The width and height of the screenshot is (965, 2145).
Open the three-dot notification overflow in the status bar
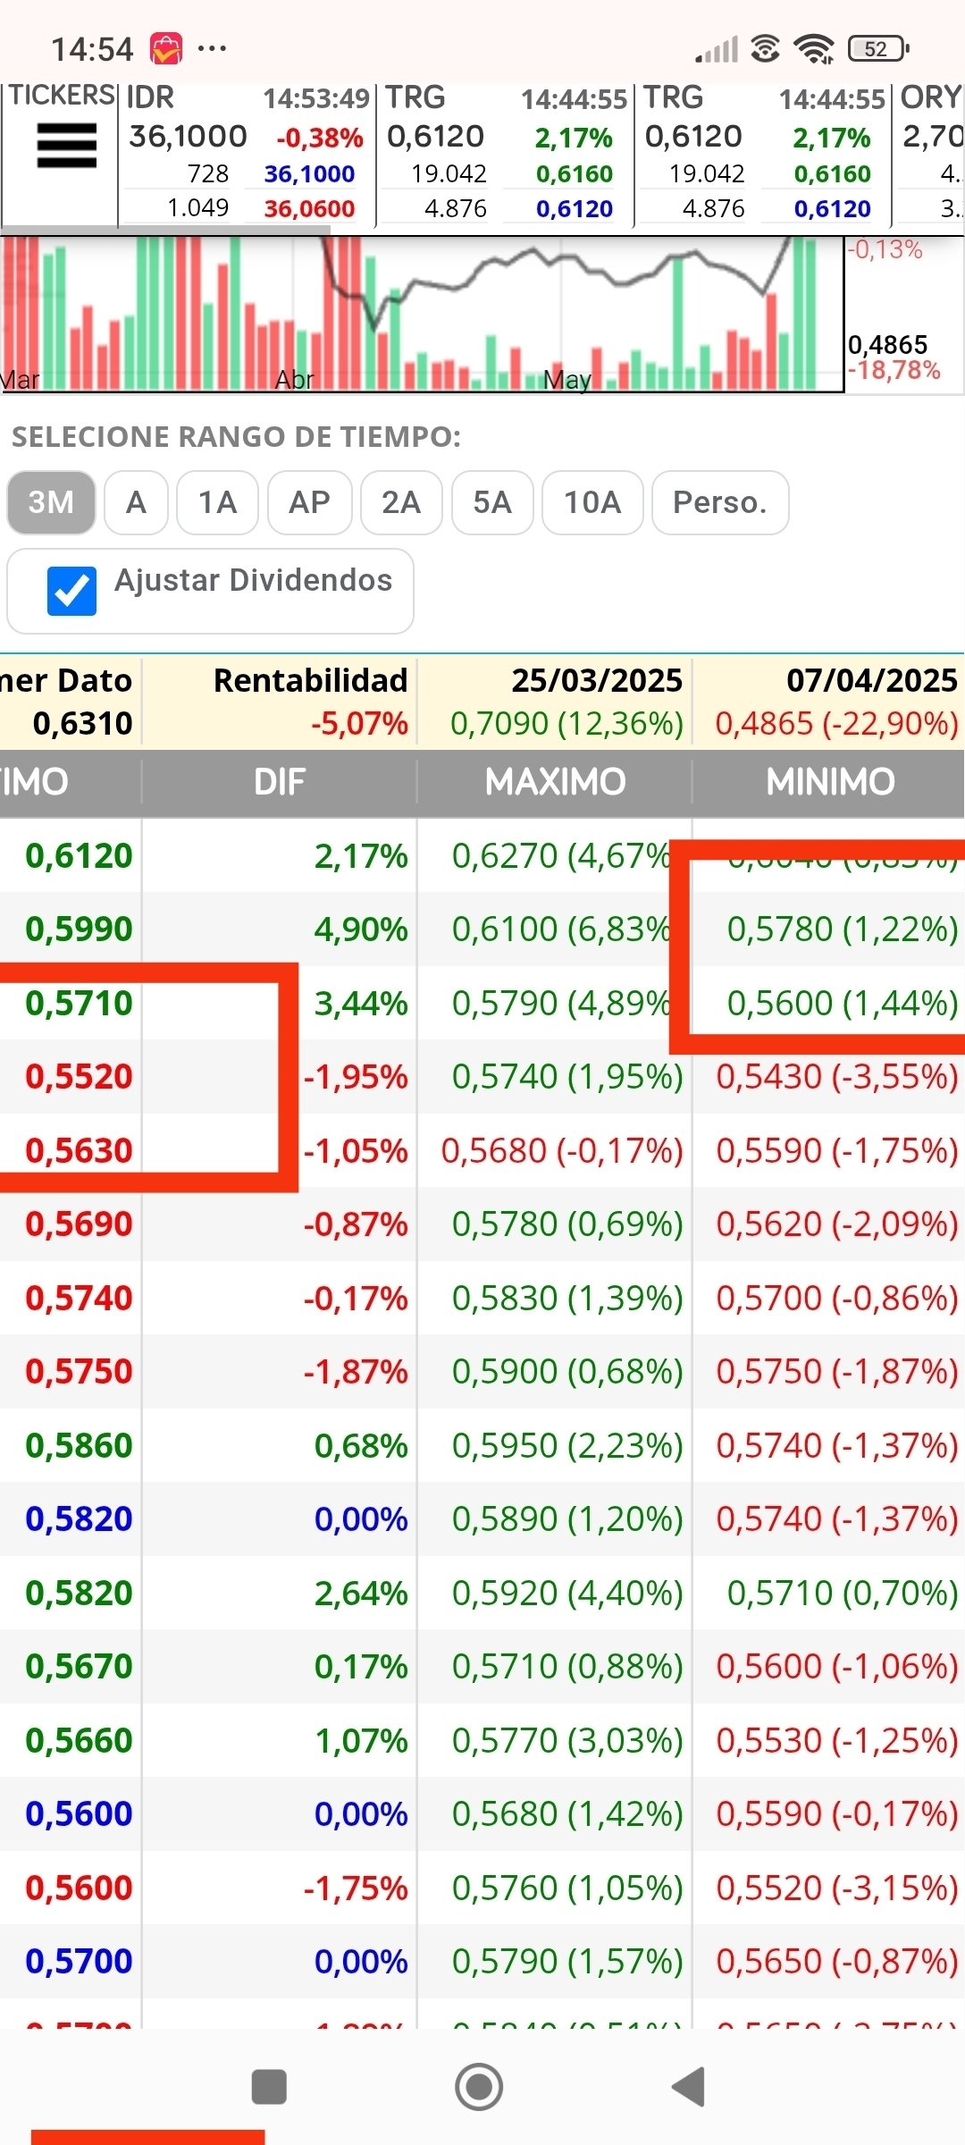point(212,48)
